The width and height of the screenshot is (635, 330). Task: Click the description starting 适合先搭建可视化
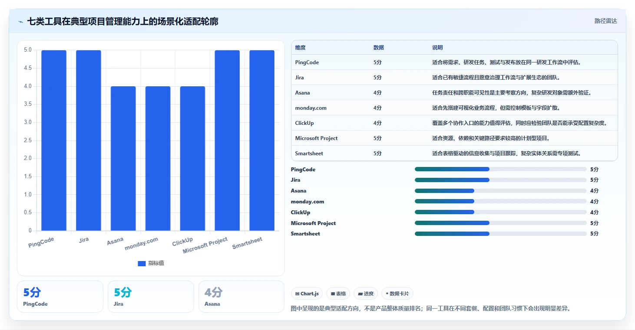pyautogui.click(x=496, y=108)
